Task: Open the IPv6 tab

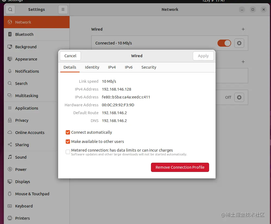Action: coord(129,67)
